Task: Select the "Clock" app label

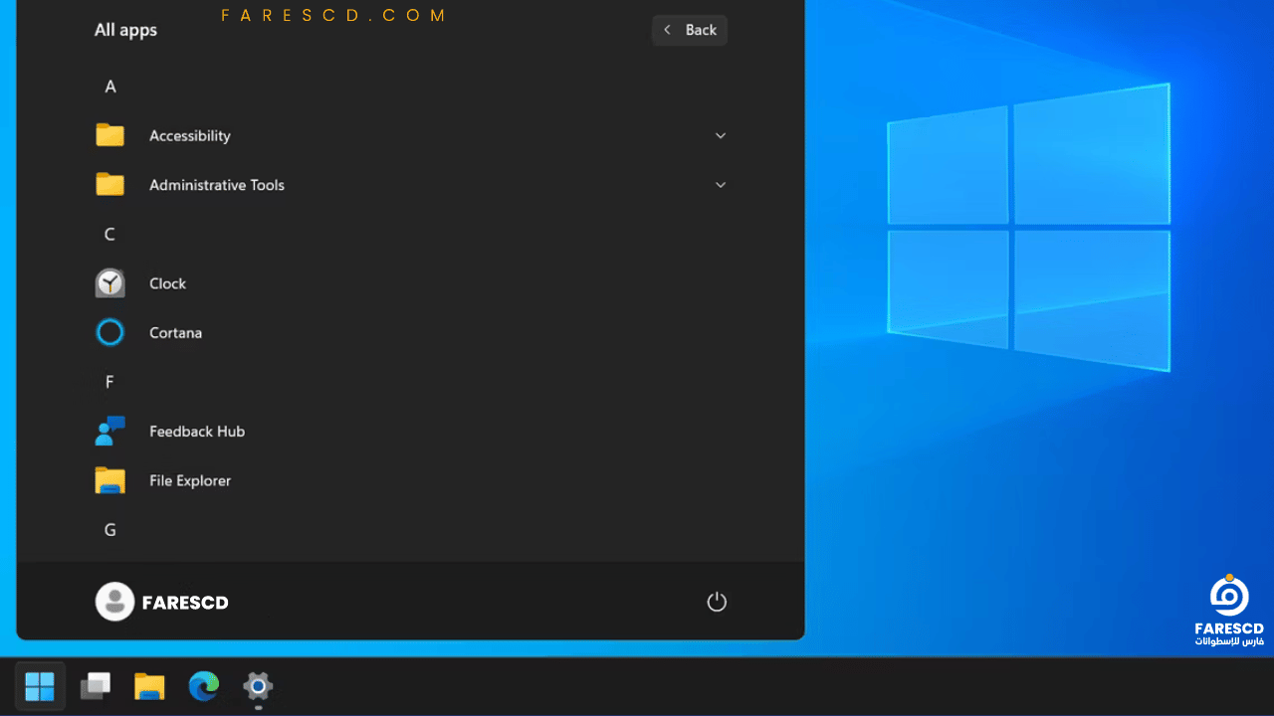Action: [167, 283]
